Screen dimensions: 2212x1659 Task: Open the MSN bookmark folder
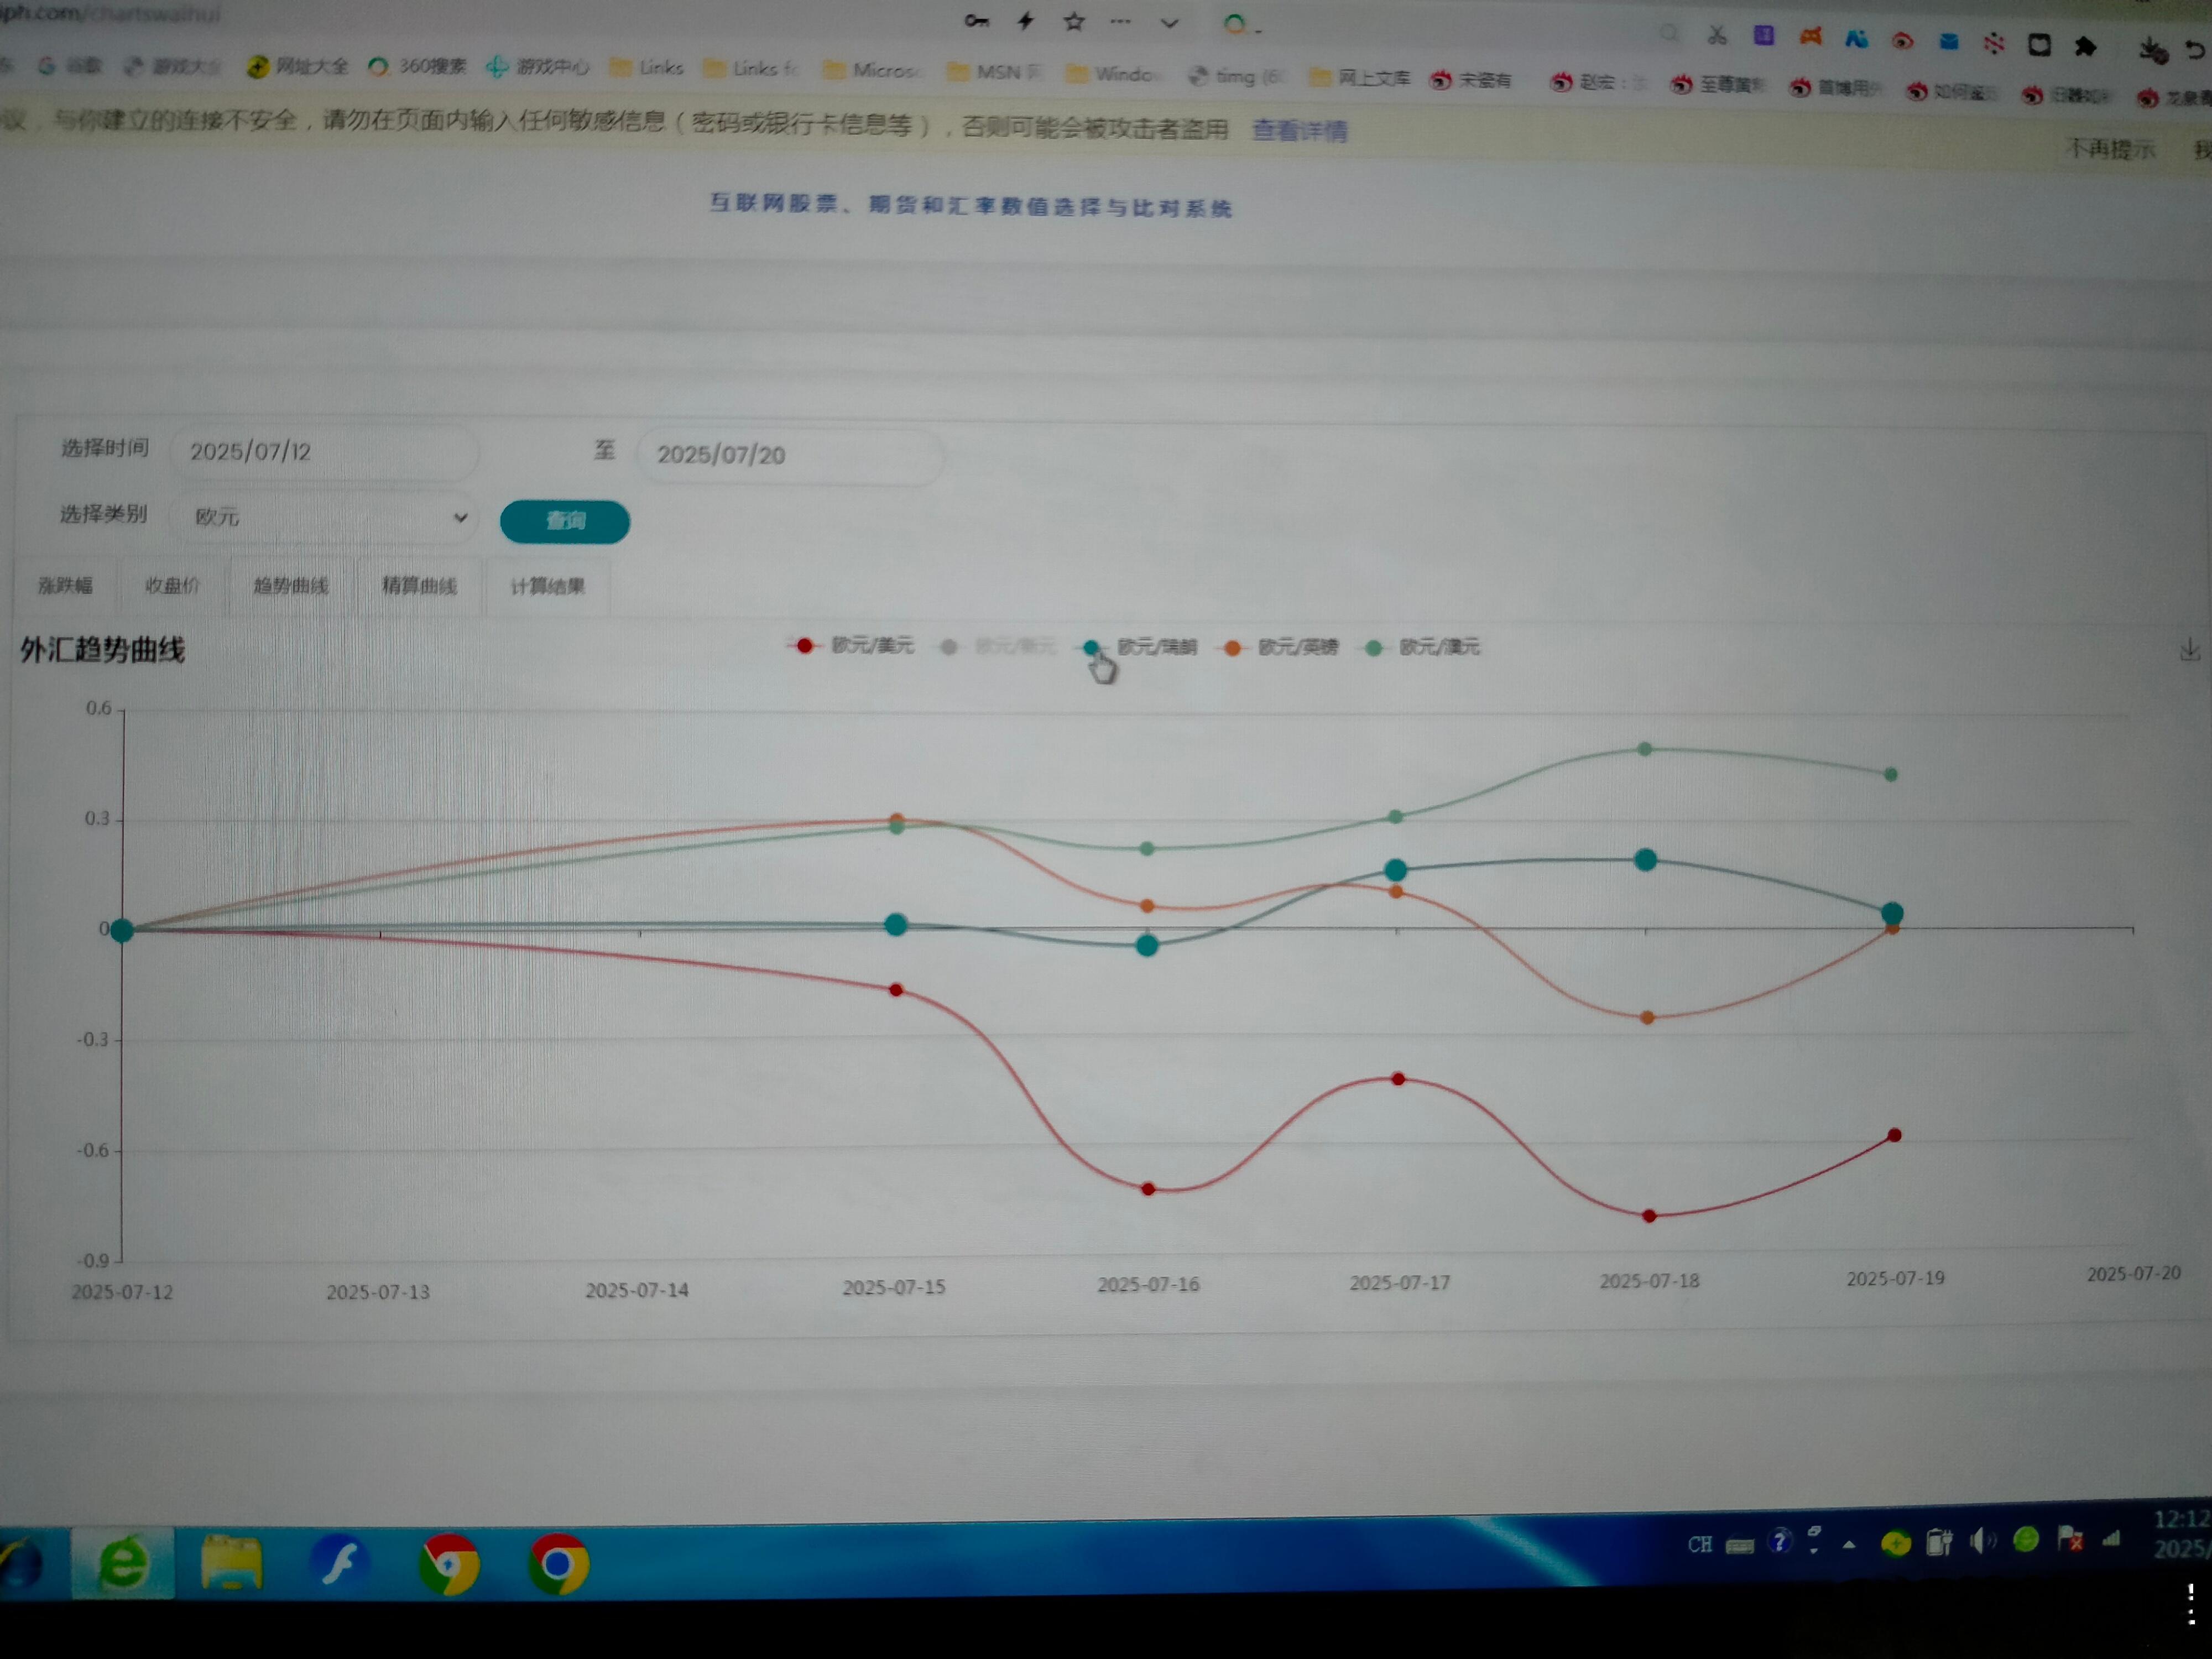click(x=995, y=72)
